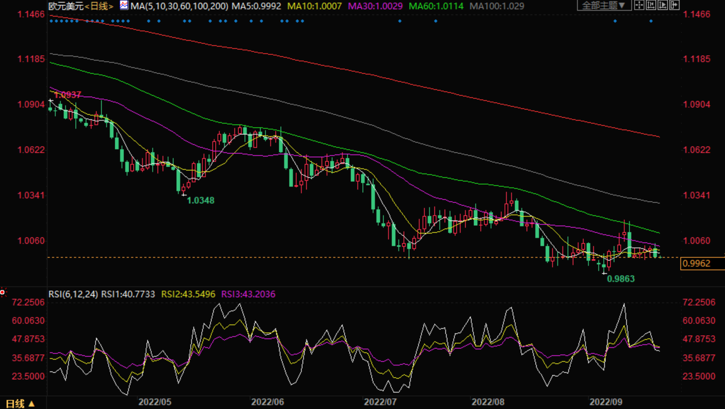Open MA(5,10,30,60,100,200) indicator settings
725x409 pixels.
180,6
